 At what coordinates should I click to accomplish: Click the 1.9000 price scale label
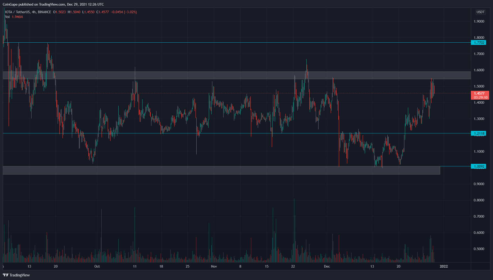click(479, 21)
